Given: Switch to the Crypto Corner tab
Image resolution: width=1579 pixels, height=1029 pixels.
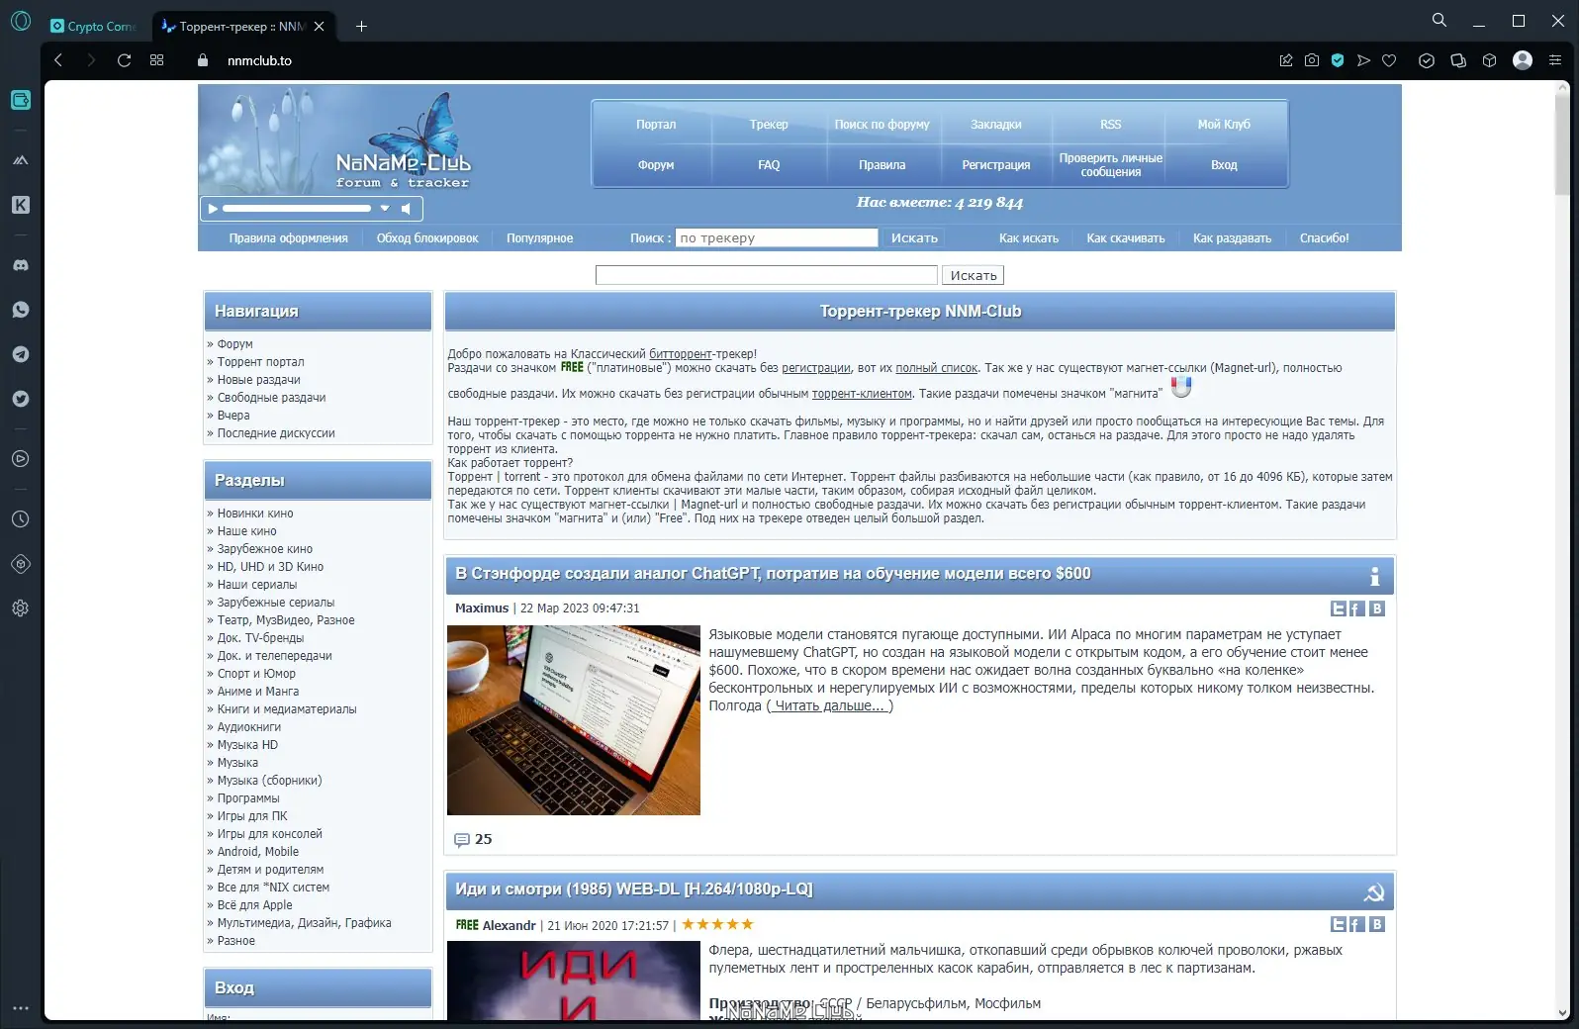Looking at the screenshot, I should pyautogui.click(x=94, y=27).
